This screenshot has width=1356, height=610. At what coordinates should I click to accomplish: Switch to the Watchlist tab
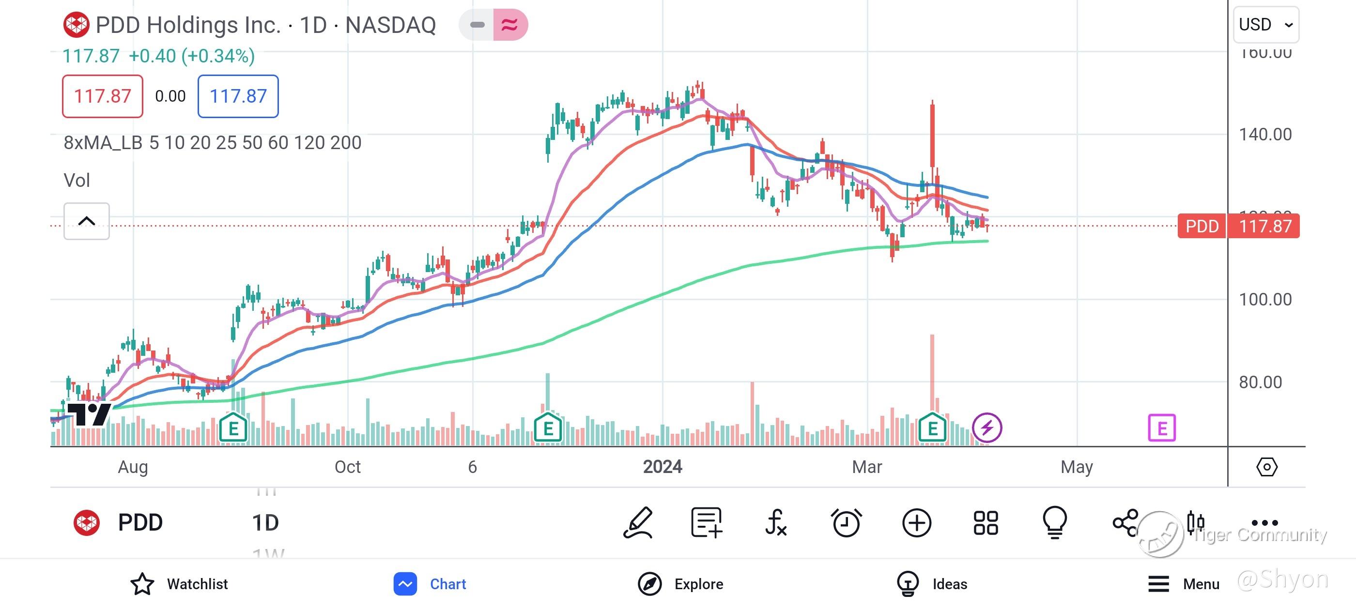[x=179, y=584]
